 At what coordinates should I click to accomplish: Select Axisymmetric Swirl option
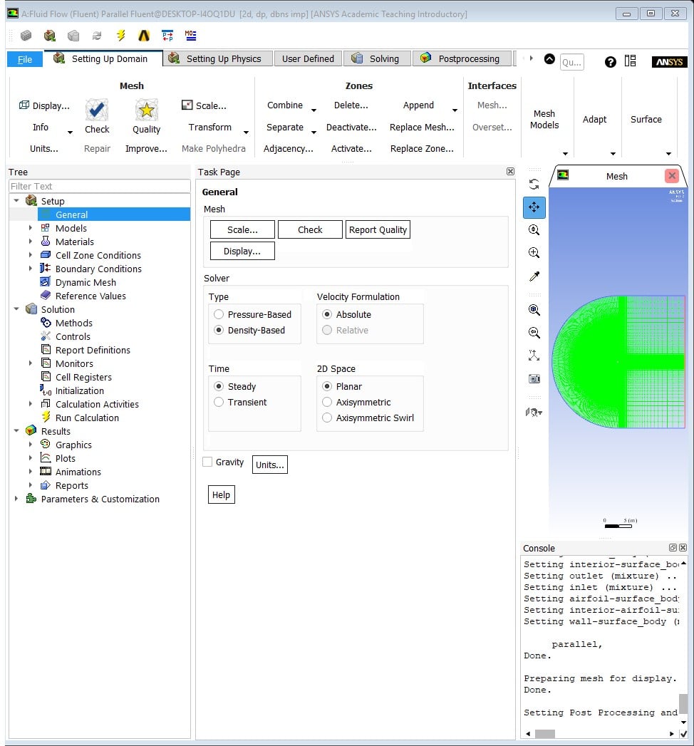327,418
